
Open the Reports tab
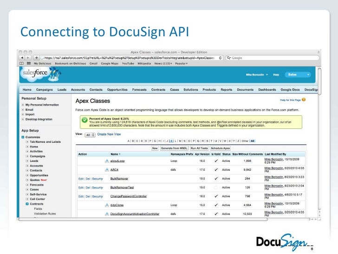(x=227, y=90)
